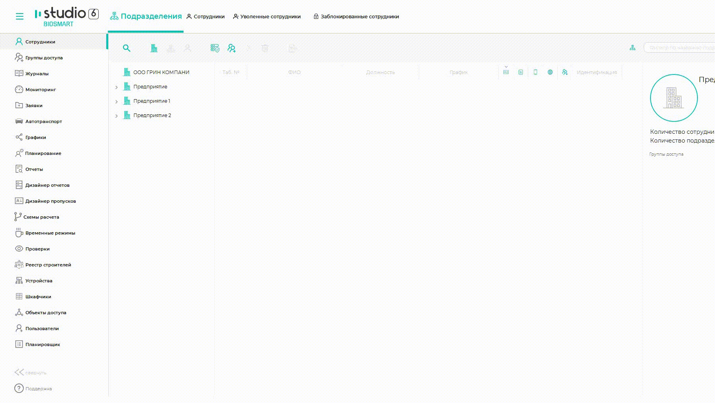Expand the Предприятие 2 tree node
The width and height of the screenshot is (715, 403).
pos(116,116)
